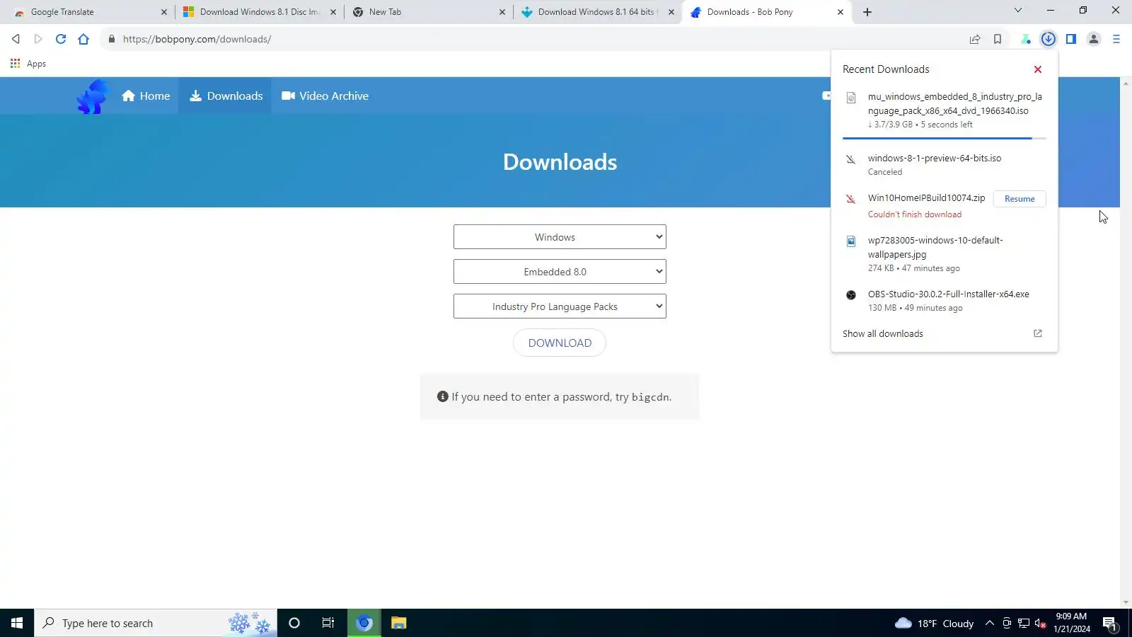Open File Explorer from the taskbar
Viewport: 1132px width, 637px height.
click(x=399, y=623)
